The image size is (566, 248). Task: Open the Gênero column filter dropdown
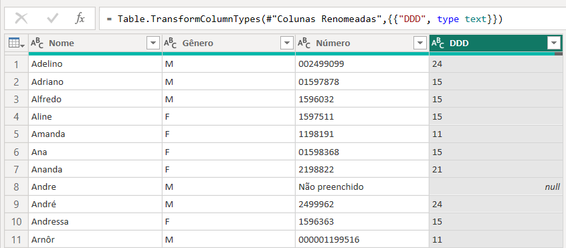pyautogui.click(x=286, y=43)
